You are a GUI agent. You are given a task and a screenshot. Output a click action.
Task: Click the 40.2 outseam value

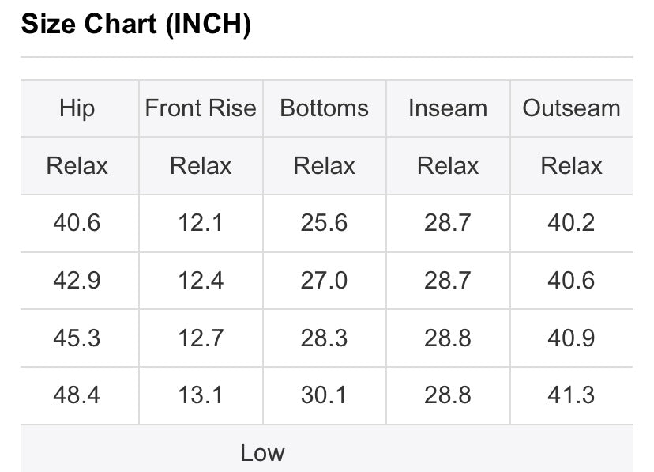click(x=571, y=223)
